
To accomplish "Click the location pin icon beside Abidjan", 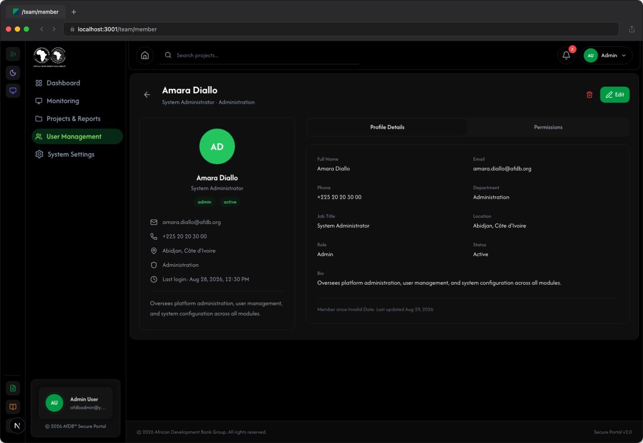I will coord(154,251).
